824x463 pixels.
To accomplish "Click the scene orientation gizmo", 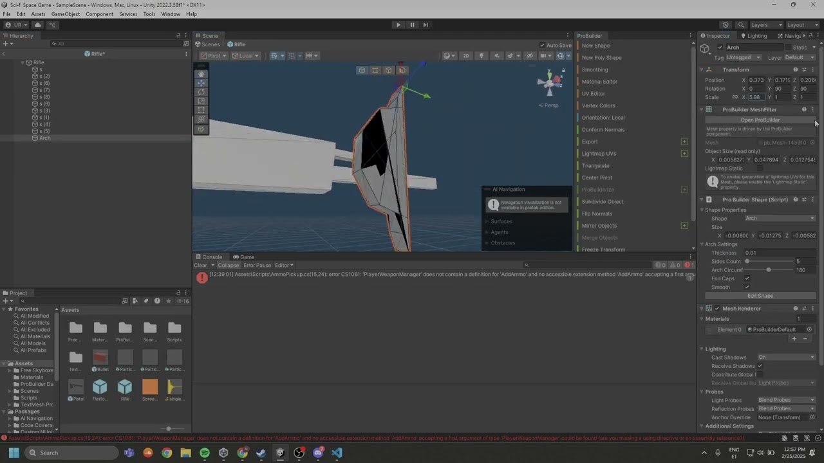I will click(x=550, y=83).
